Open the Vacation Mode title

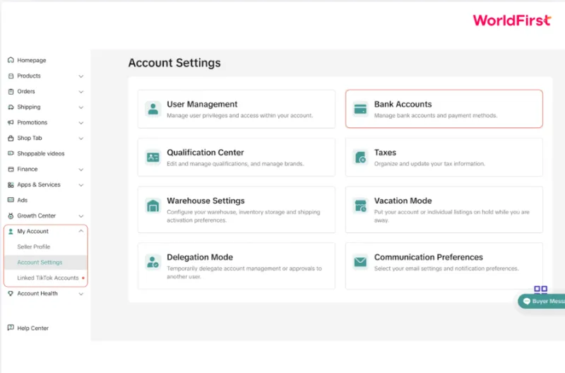click(403, 201)
